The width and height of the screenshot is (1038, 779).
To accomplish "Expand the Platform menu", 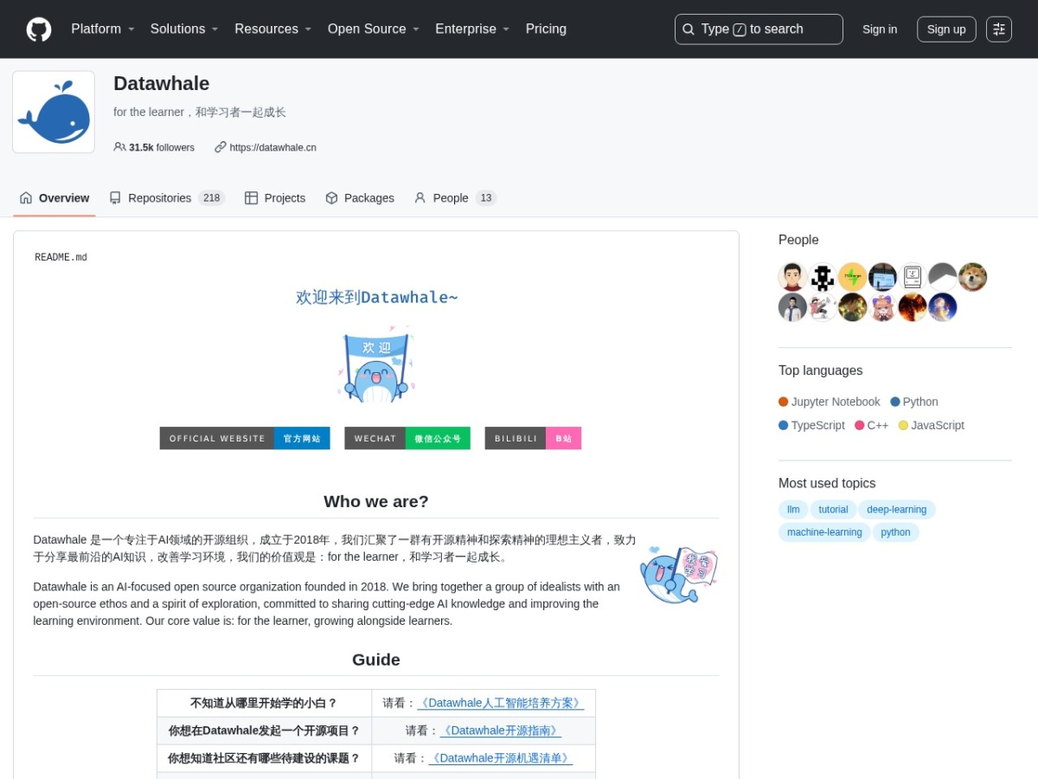I will pos(103,29).
